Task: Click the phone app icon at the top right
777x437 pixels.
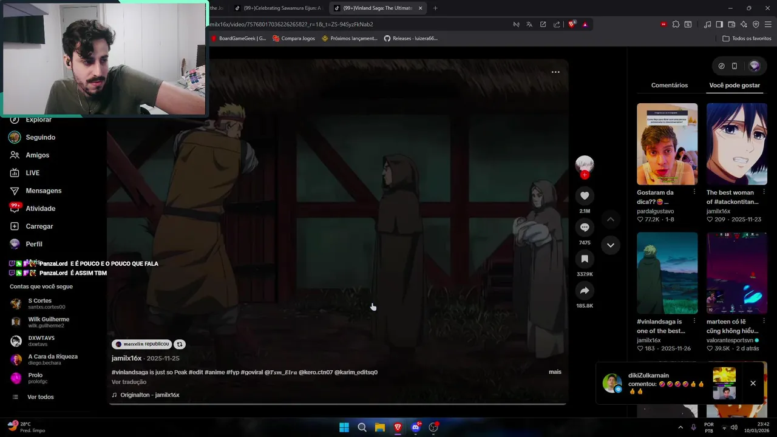Action: pyautogui.click(x=734, y=66)
